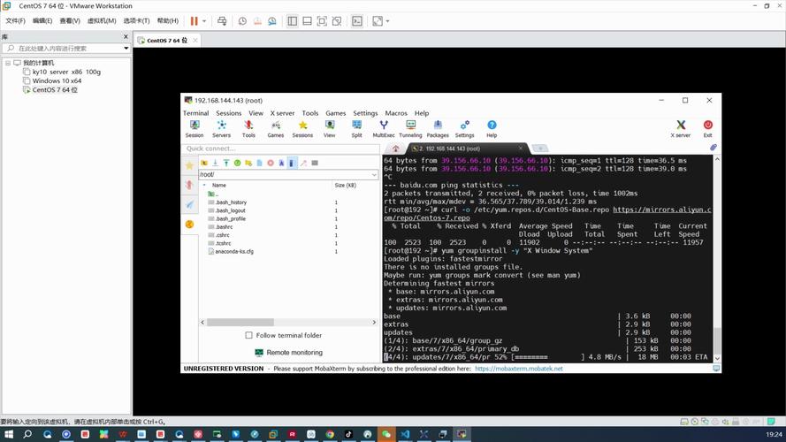Click the VMware console view icon
This screenshot has width=786, height=442.
point(357,21)
